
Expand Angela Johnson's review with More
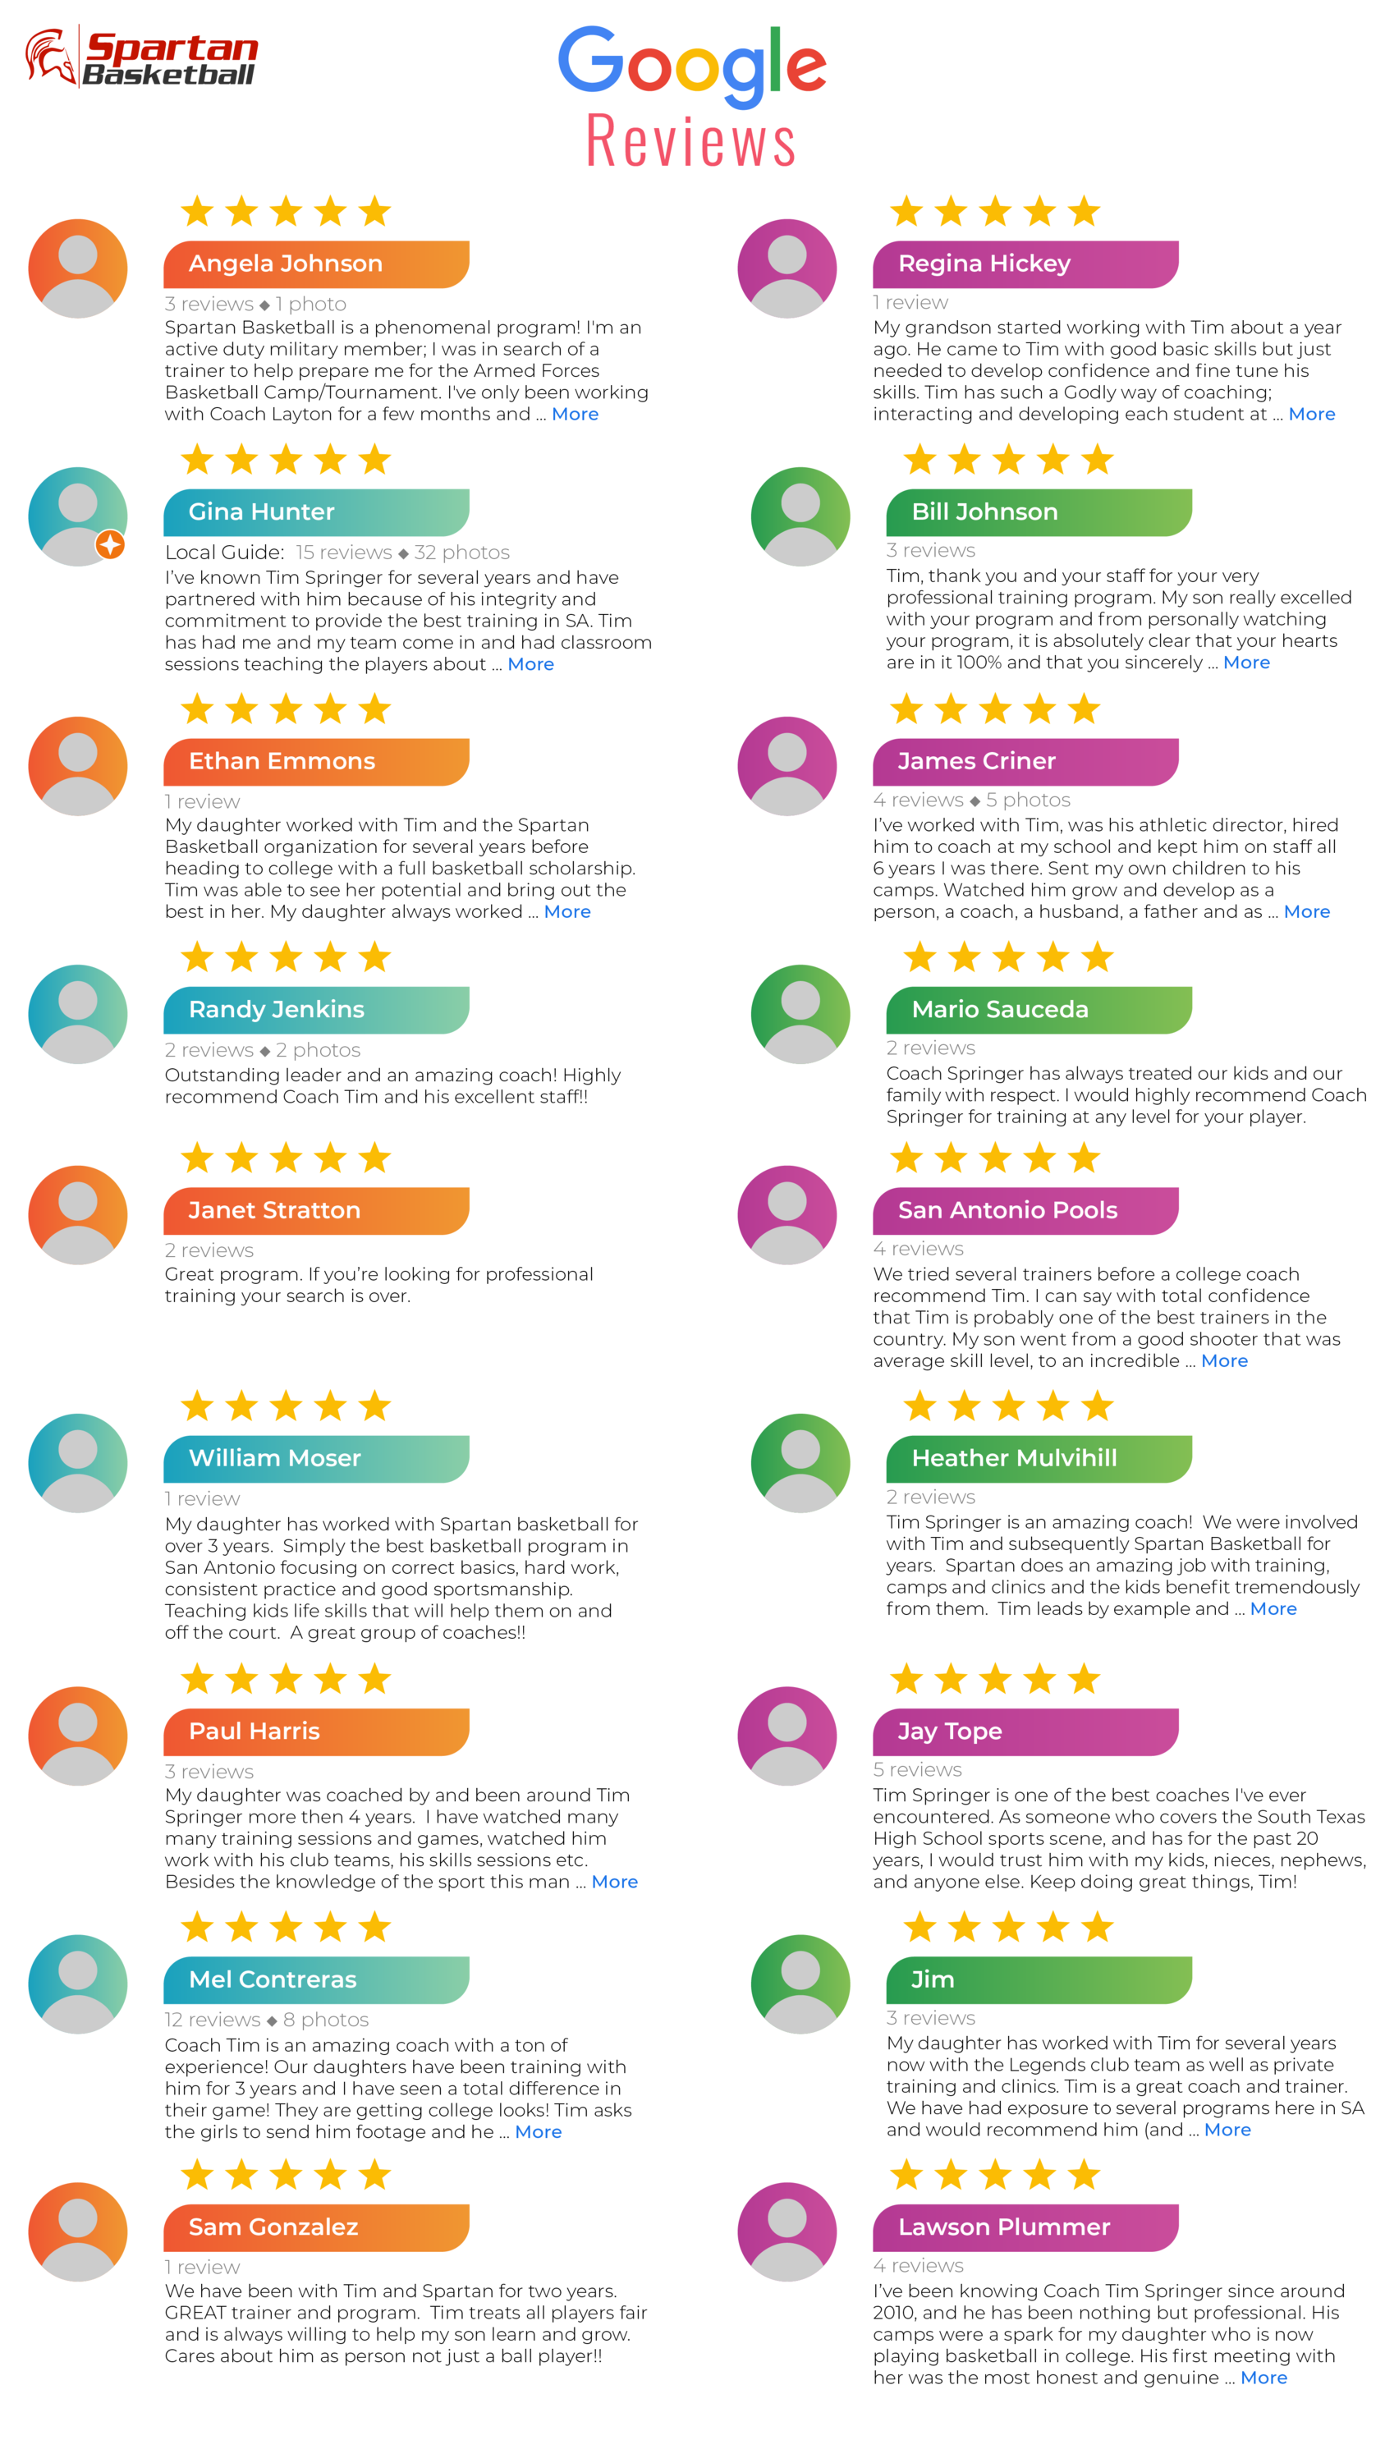tap(575, 414)
